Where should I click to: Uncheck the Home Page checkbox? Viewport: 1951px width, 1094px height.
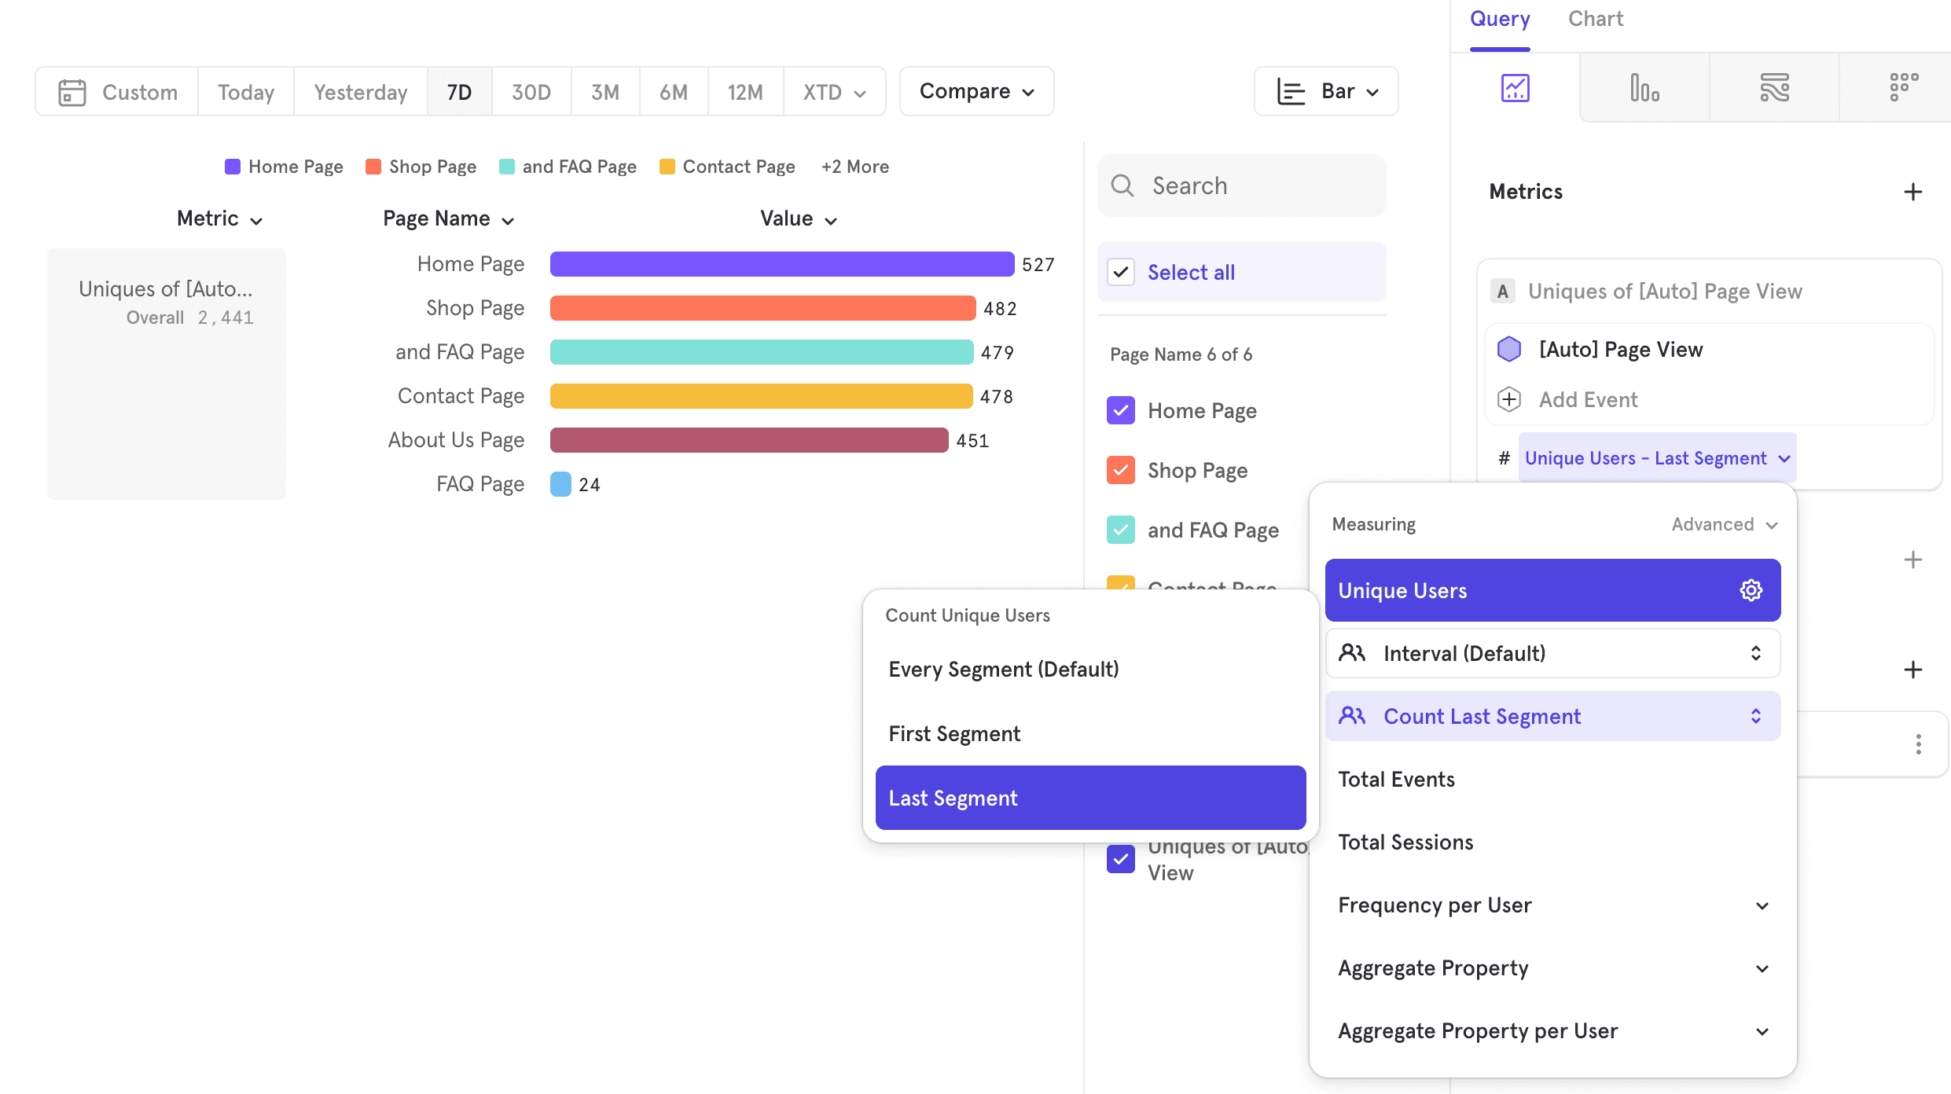[1120, 410]
